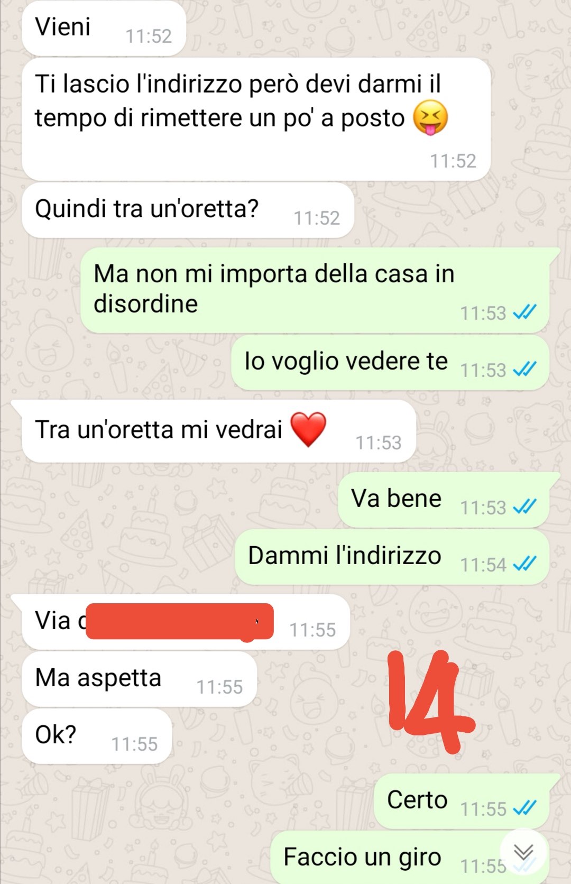Tap blue ticks on 'casa in disordine' message

click(525, 312)
